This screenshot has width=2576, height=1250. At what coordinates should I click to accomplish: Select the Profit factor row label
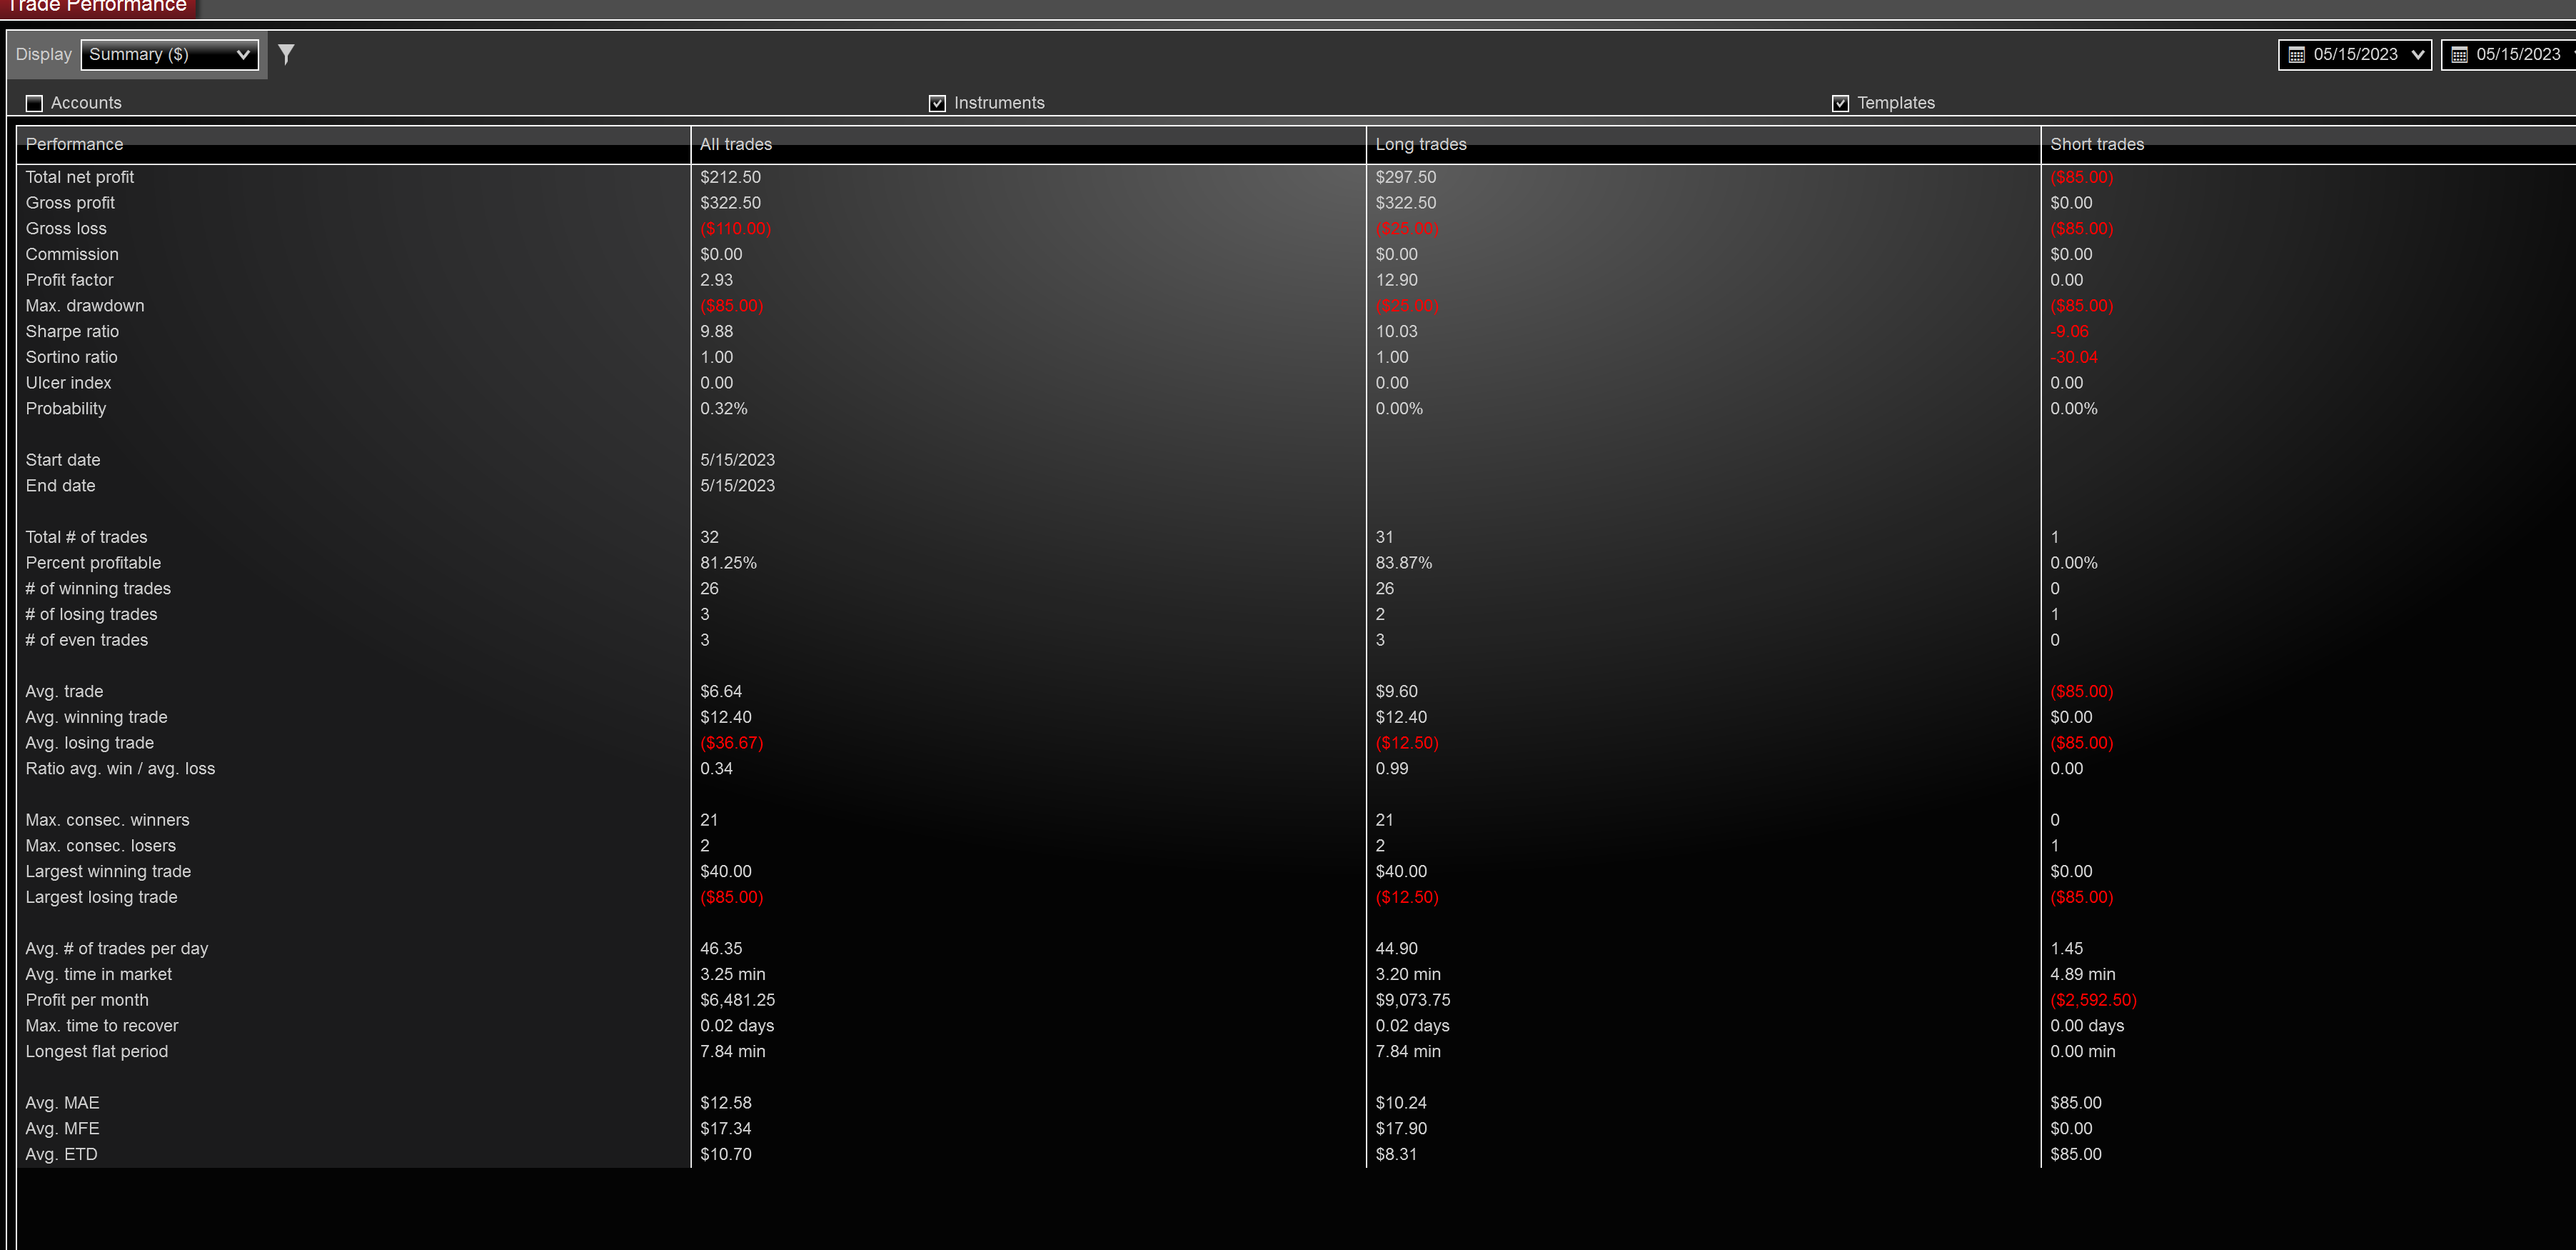(70, 280)
